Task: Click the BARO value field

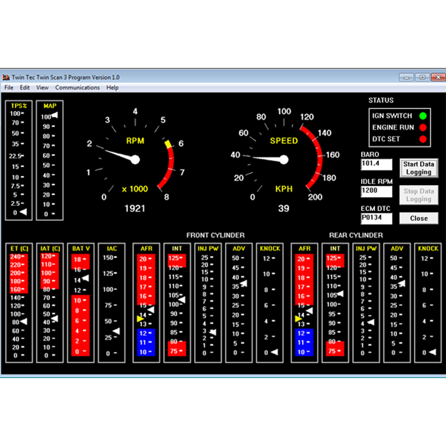Action: (x=376, y=164)
